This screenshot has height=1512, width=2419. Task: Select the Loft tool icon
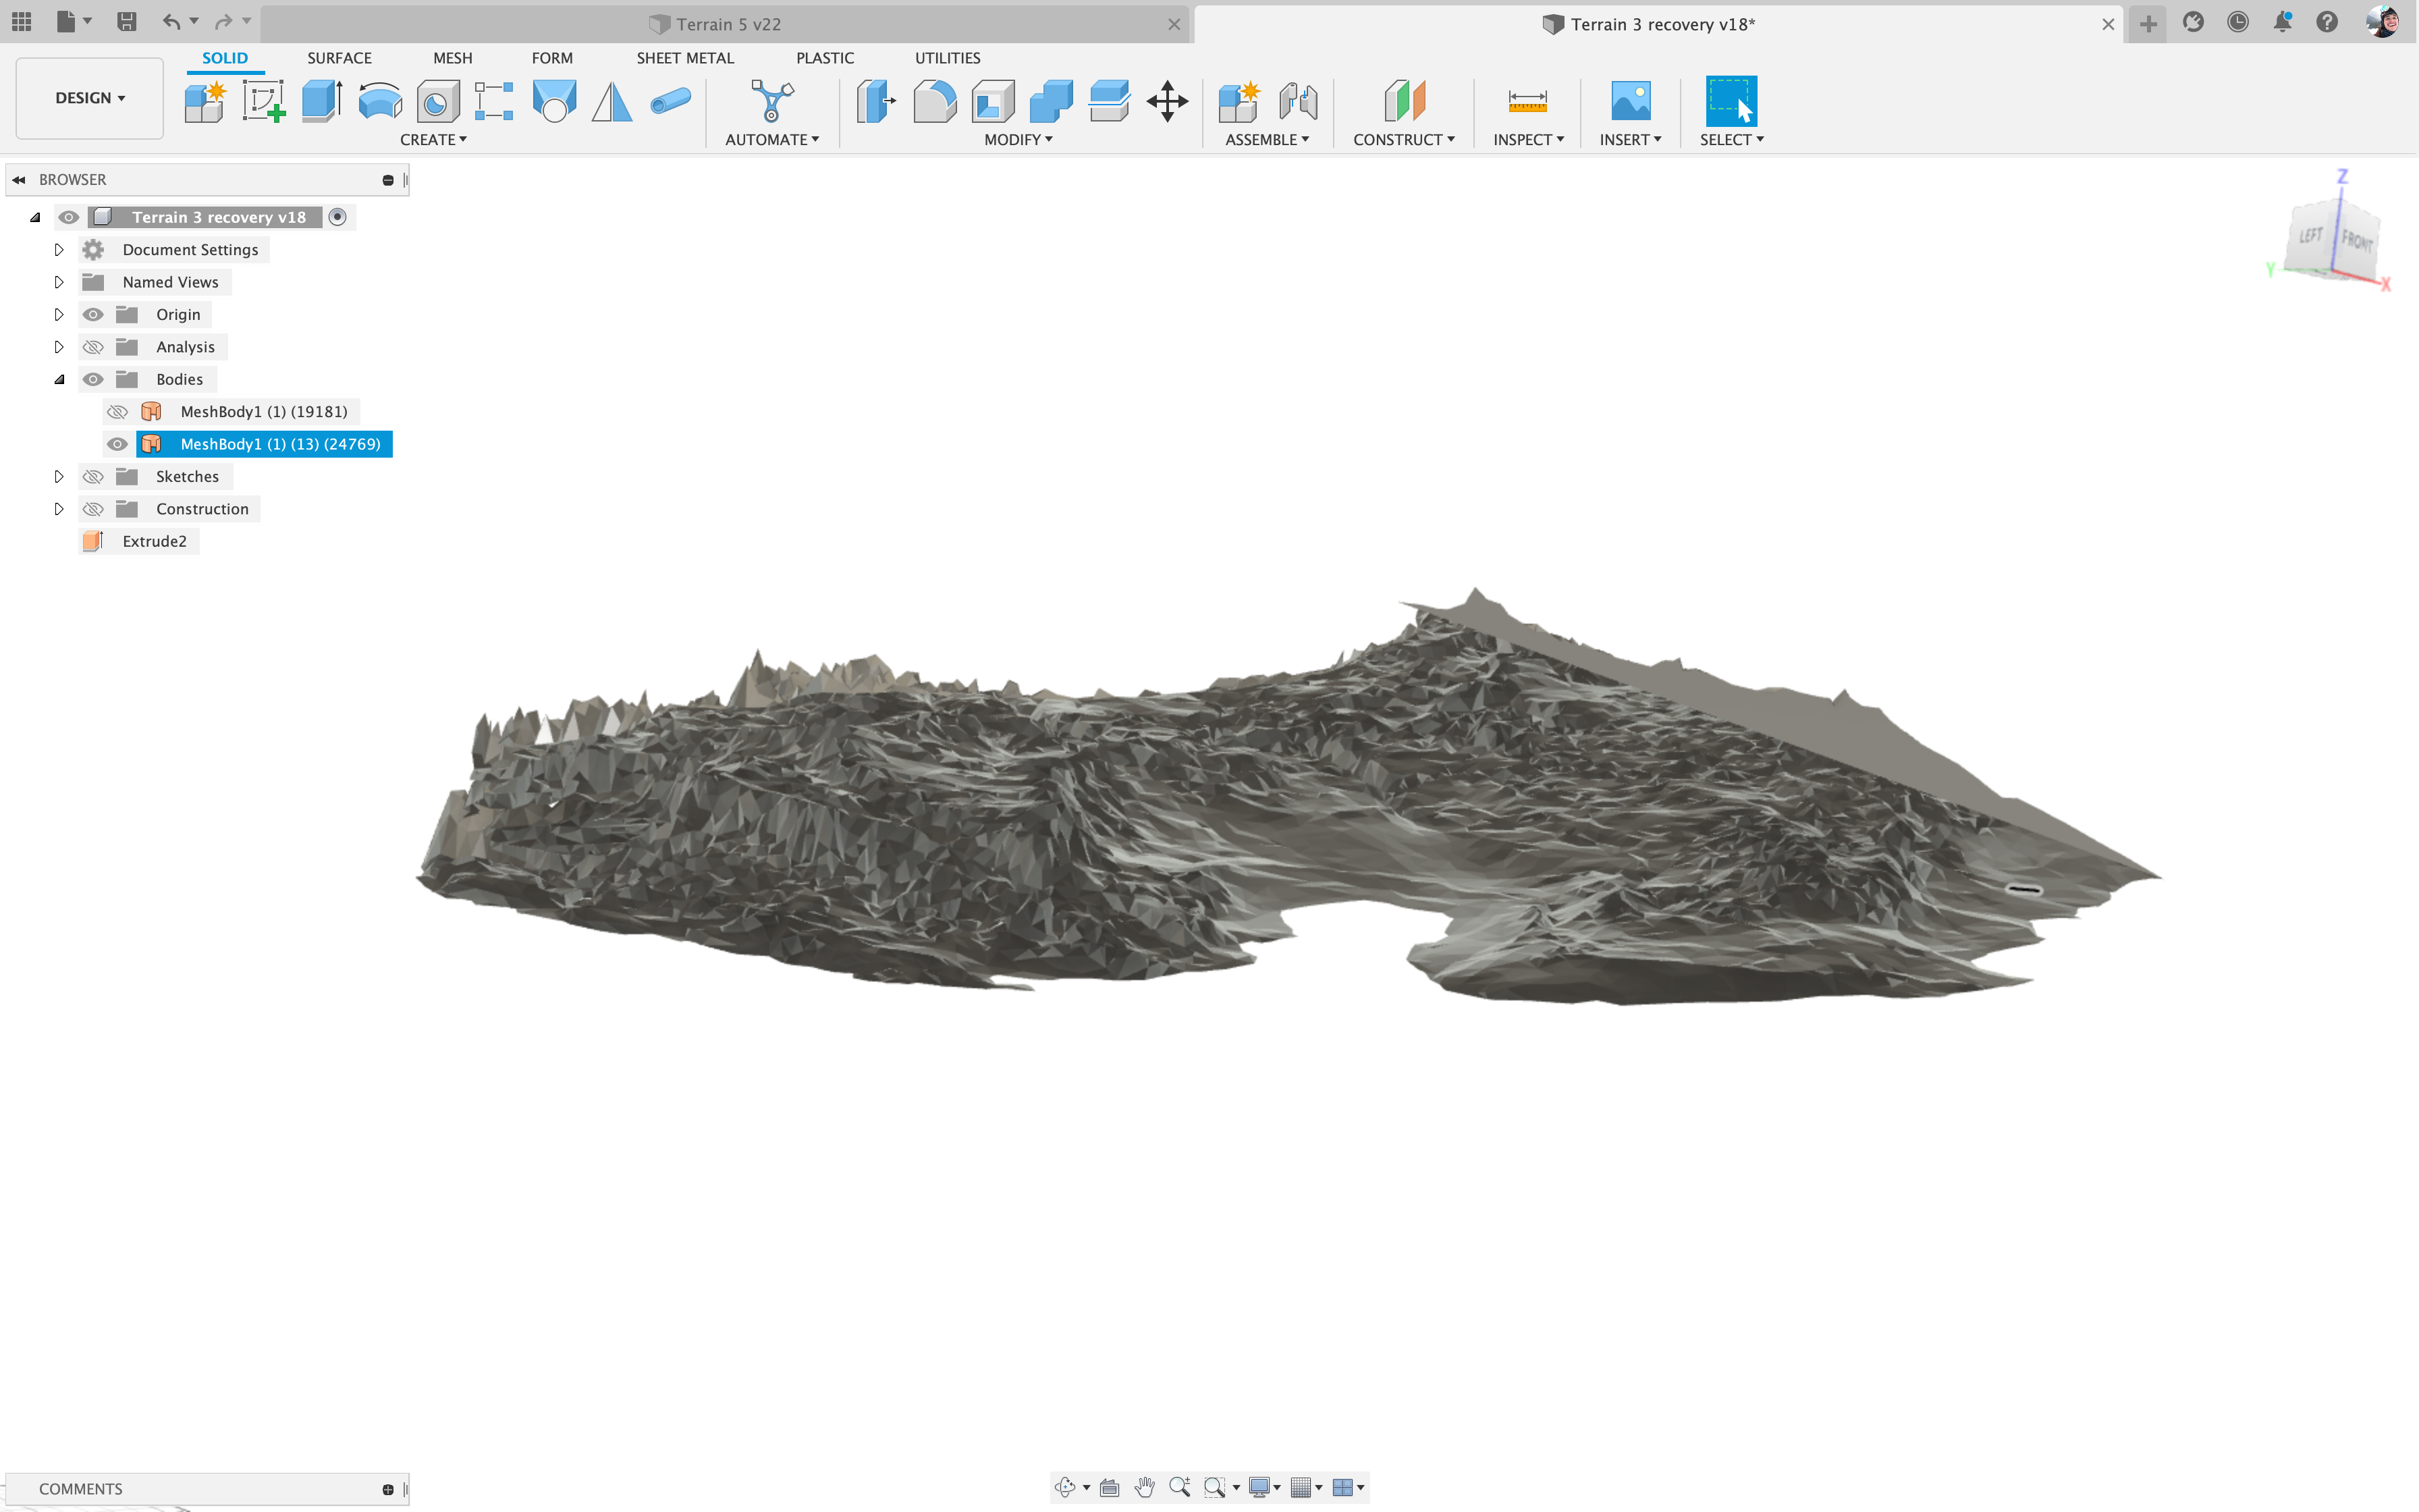click(553, 101)
